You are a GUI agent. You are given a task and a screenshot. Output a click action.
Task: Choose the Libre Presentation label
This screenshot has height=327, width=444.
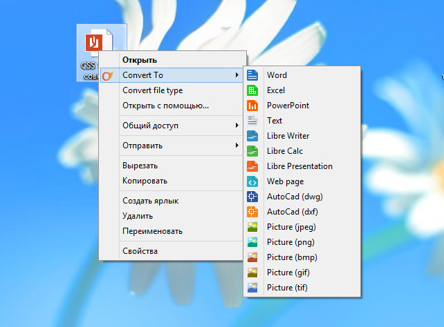click(x=299, y=166)
